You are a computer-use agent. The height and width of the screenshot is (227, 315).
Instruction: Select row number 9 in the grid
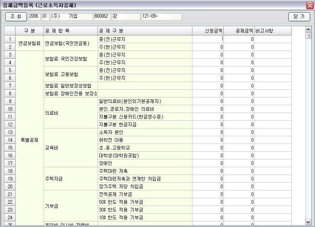click(x=10, y=101)
